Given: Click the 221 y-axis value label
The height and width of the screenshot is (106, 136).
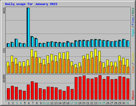Looking at the screenshot, I should pos(4,51).
